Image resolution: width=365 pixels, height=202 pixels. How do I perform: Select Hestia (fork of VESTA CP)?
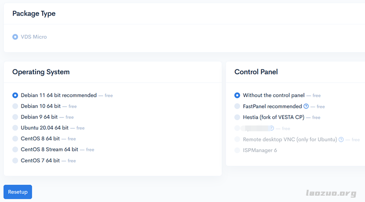tap(237, 117)
